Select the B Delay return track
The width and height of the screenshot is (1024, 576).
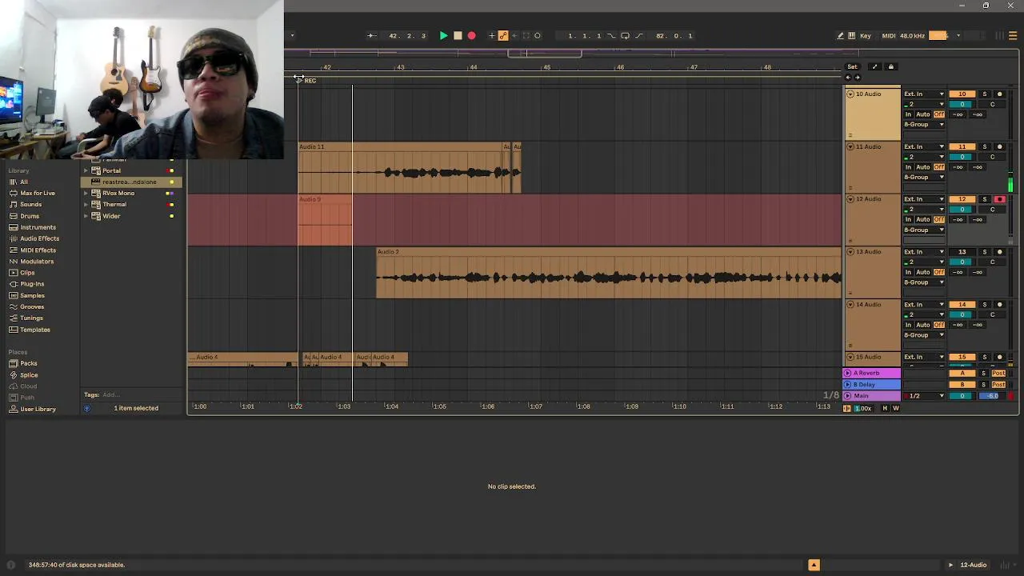coord(872,385)
